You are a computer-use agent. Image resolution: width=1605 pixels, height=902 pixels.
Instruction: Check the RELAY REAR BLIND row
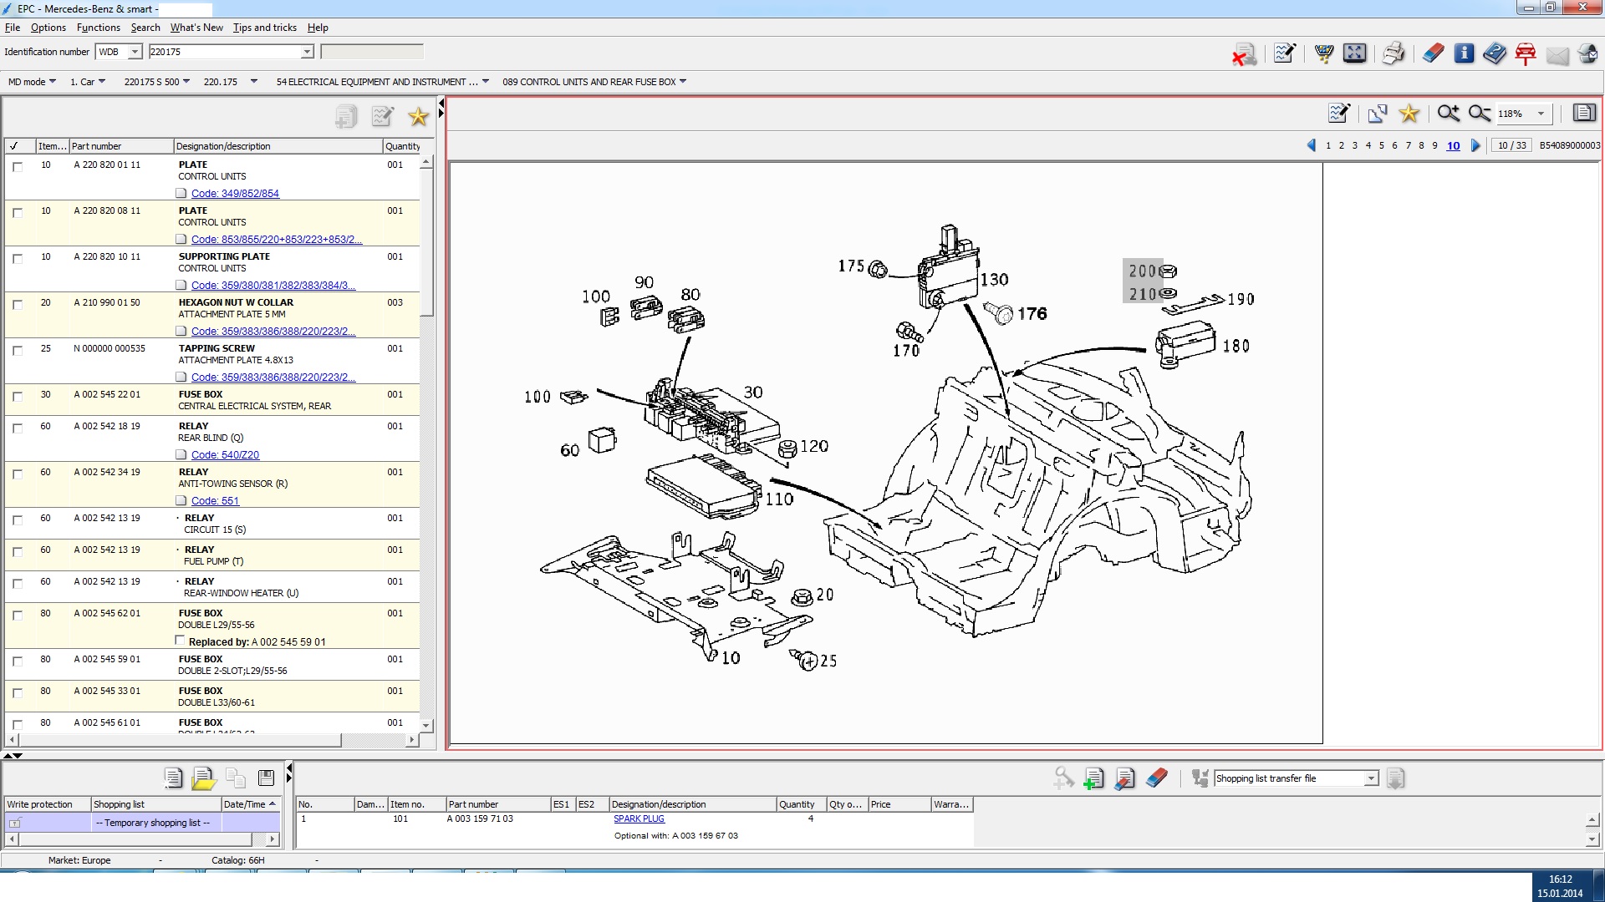tap(18, 428)
